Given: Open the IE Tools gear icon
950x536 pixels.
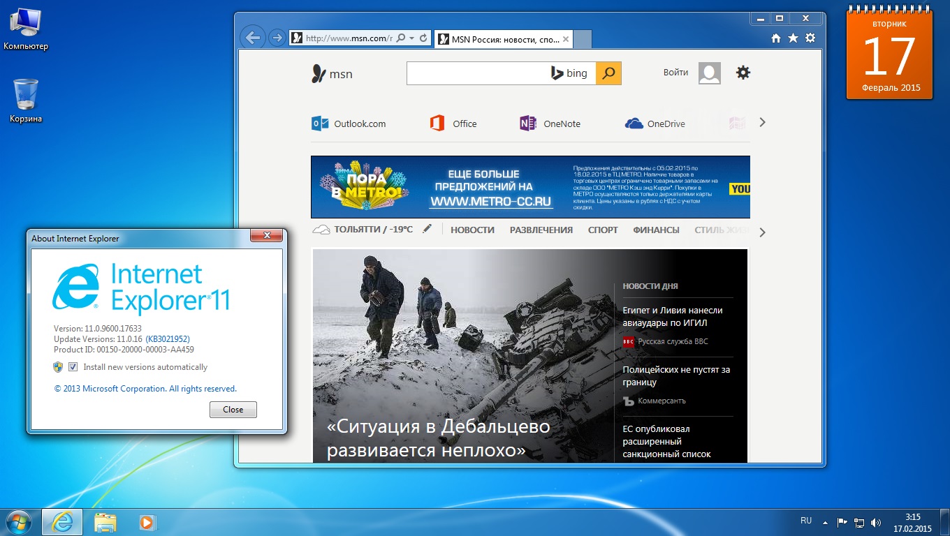Looking at the screenshot, I should click(810, 38).
